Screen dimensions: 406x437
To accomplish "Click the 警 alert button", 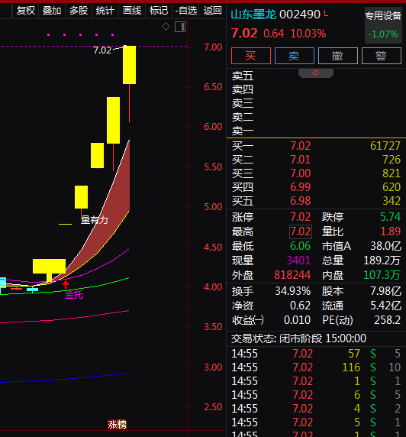I will point(382,56).
